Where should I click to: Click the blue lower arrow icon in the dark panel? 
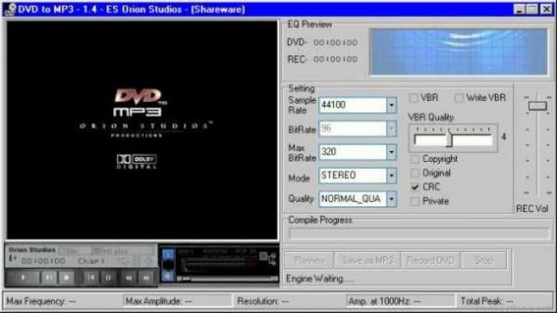[x=168, y=276]
